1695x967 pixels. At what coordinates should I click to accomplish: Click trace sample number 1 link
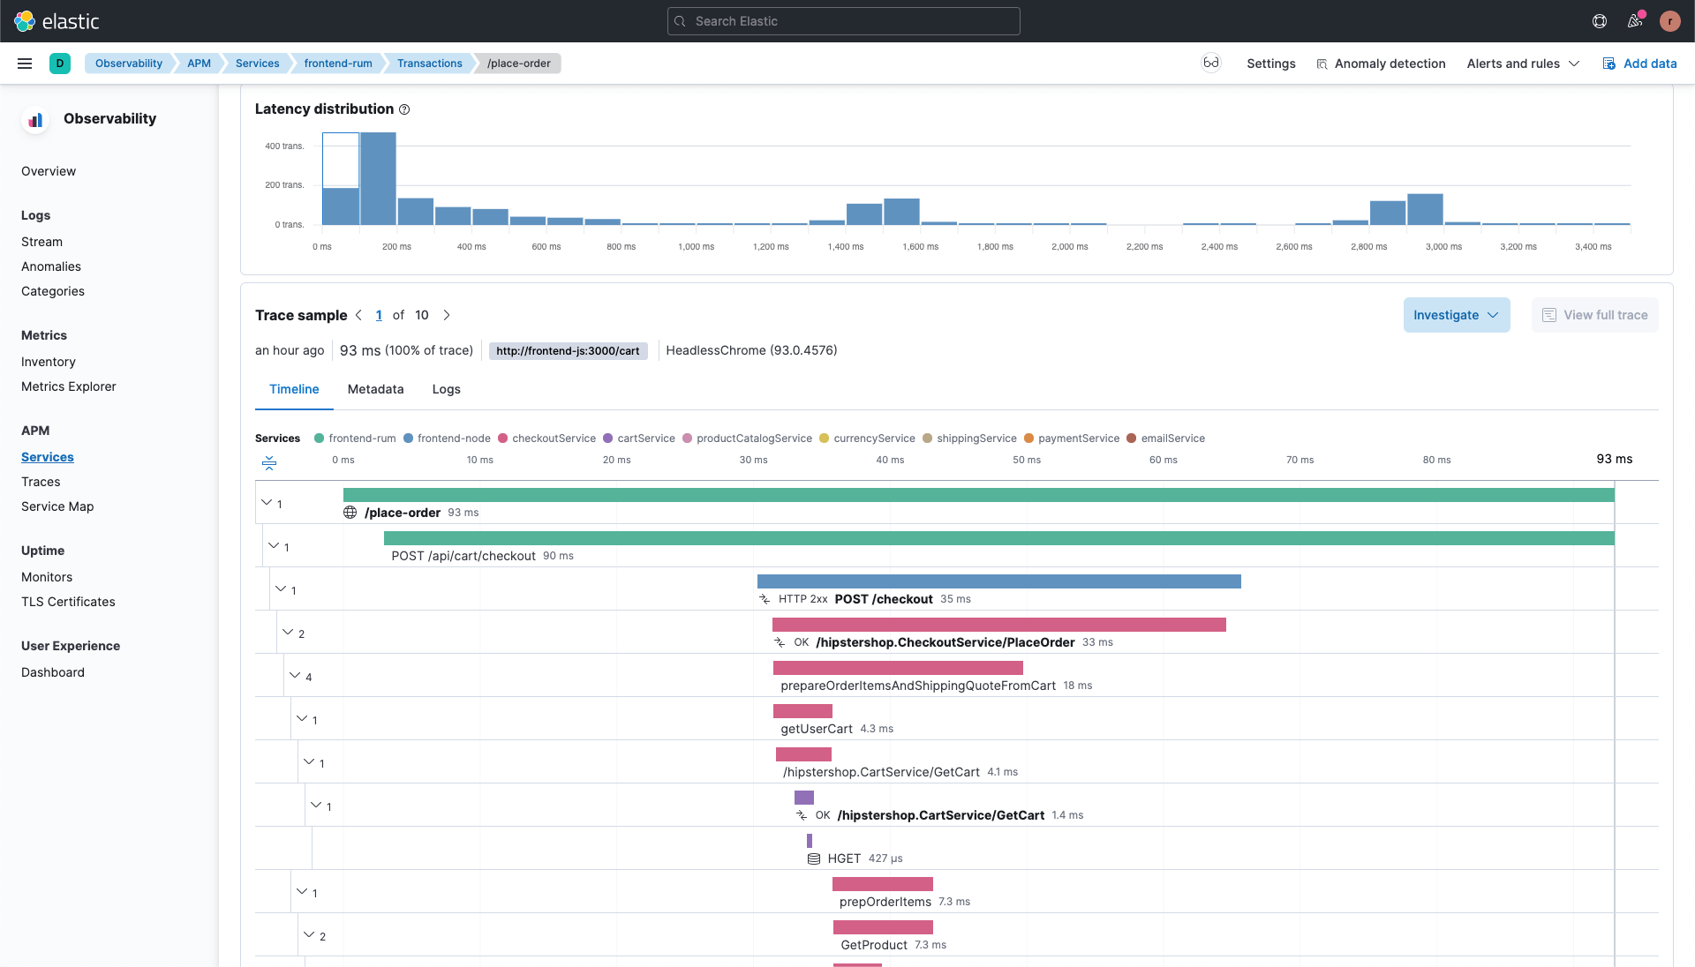379,315
